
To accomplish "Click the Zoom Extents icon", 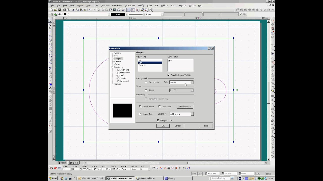I will click(111, 10).
